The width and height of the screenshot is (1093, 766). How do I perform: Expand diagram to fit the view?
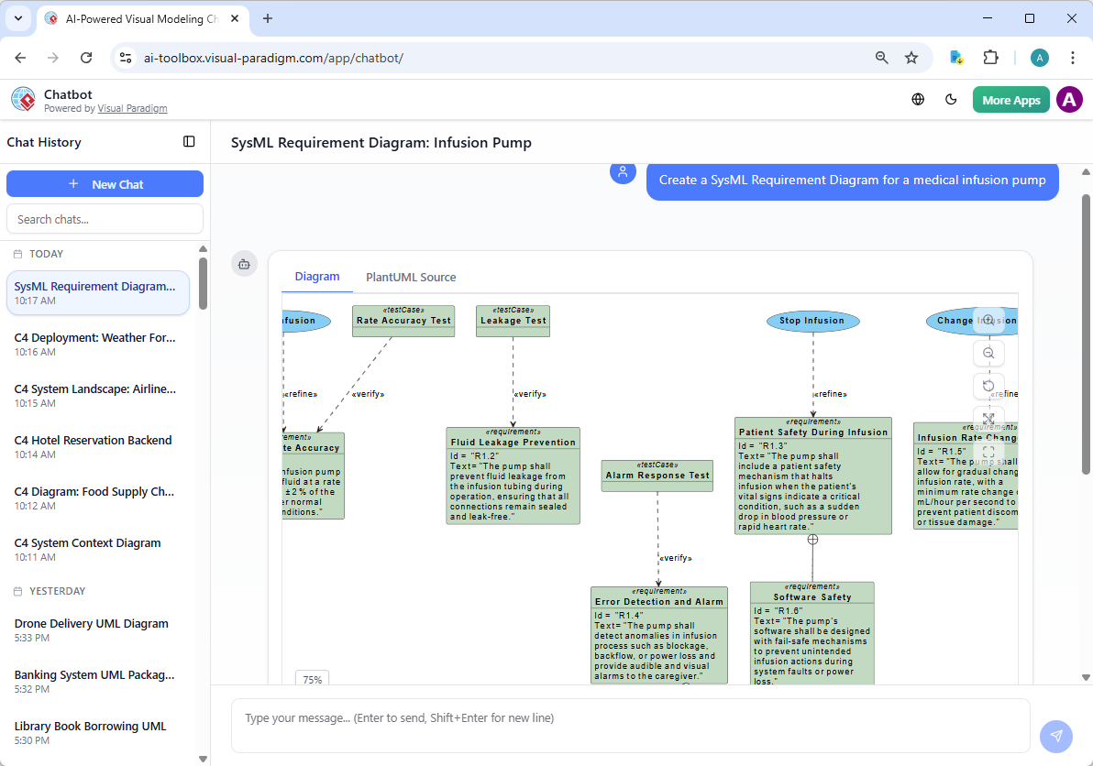coord(988,419)
